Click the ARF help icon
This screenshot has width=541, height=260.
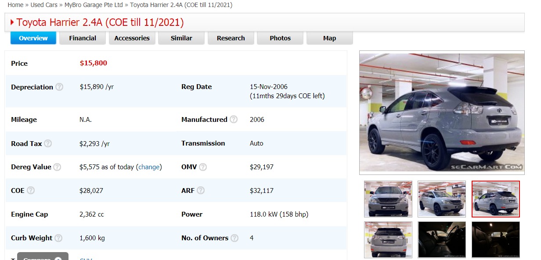[x=201, y=191]
